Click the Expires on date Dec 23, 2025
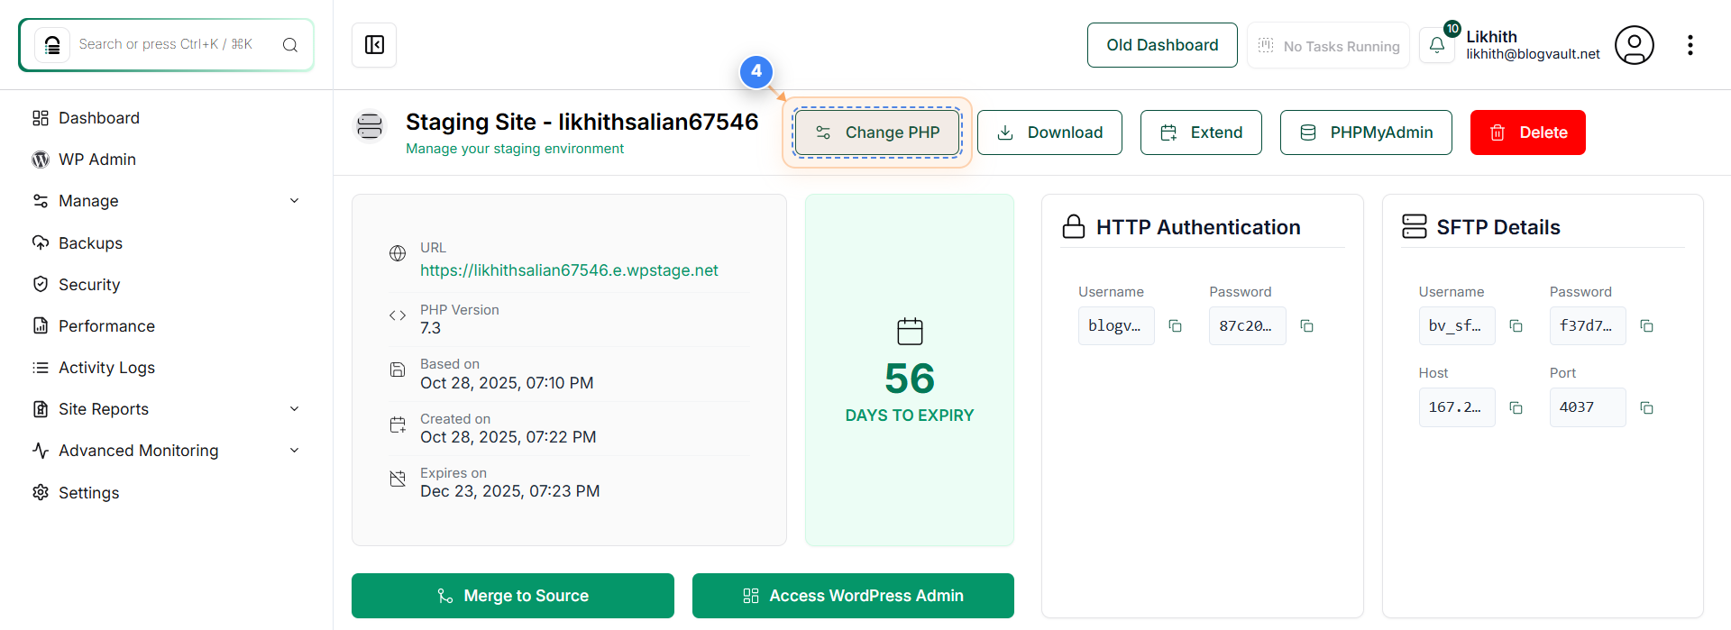This screenshot has width=1731, height=630. click(x=509, y=491)
